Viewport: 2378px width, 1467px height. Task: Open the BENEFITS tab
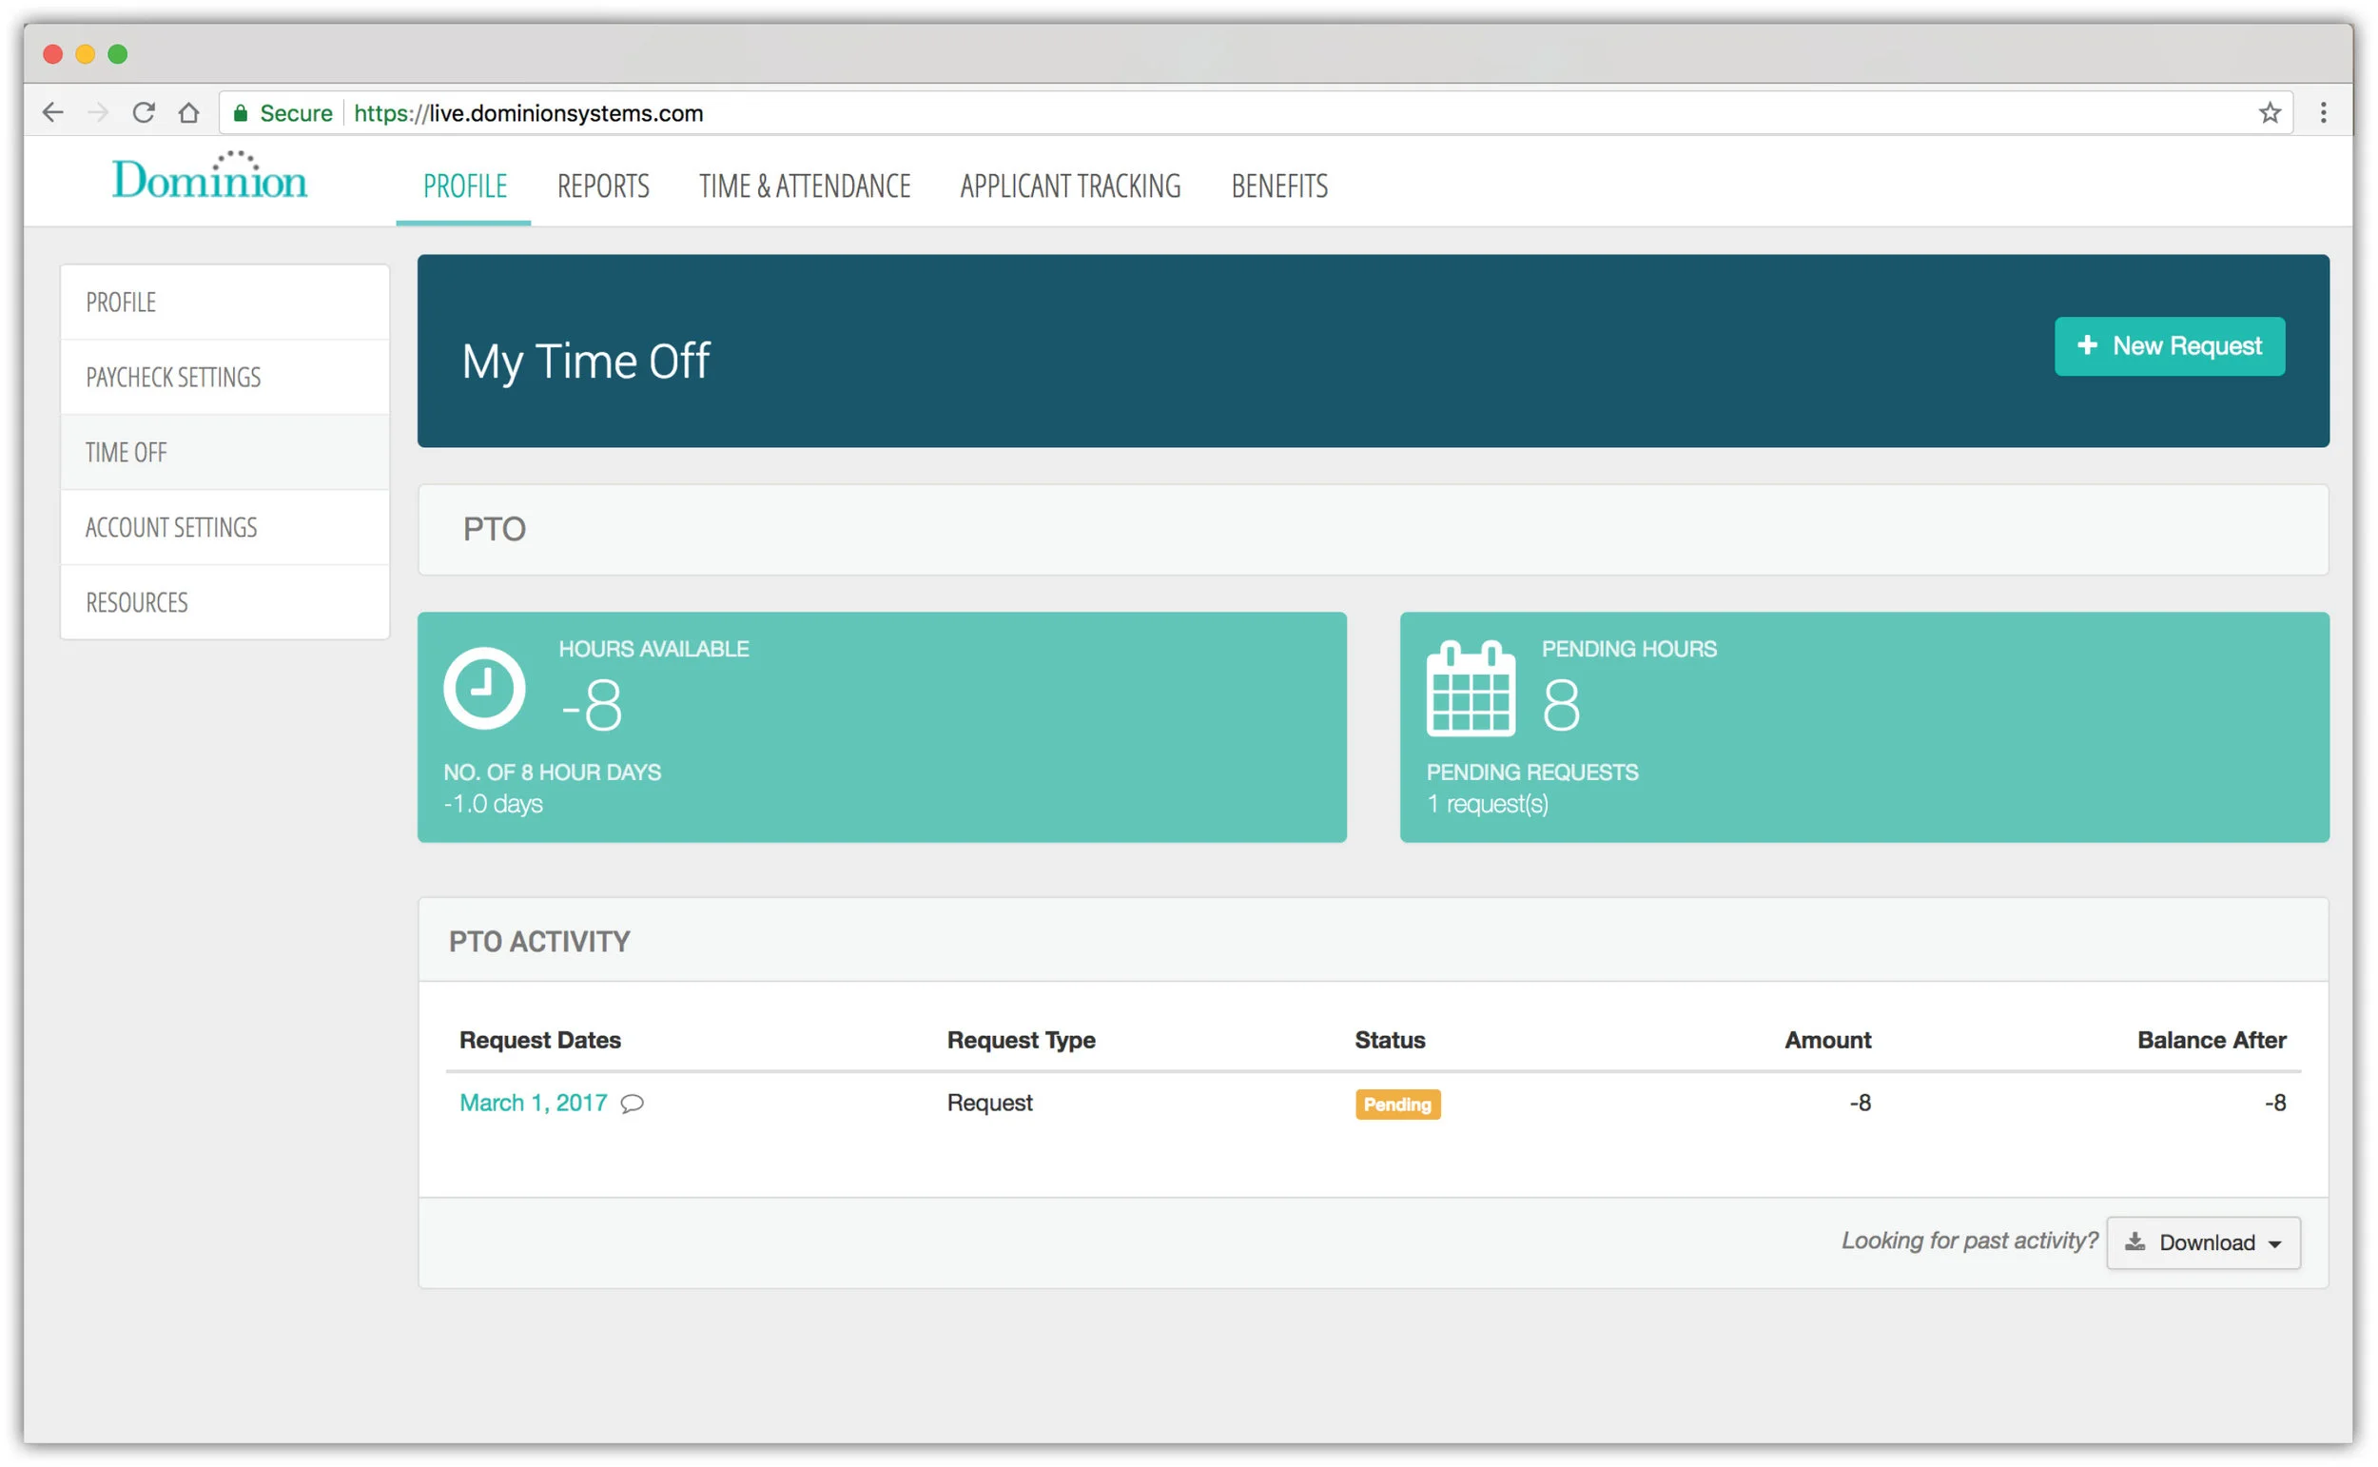click(1279, 186)
